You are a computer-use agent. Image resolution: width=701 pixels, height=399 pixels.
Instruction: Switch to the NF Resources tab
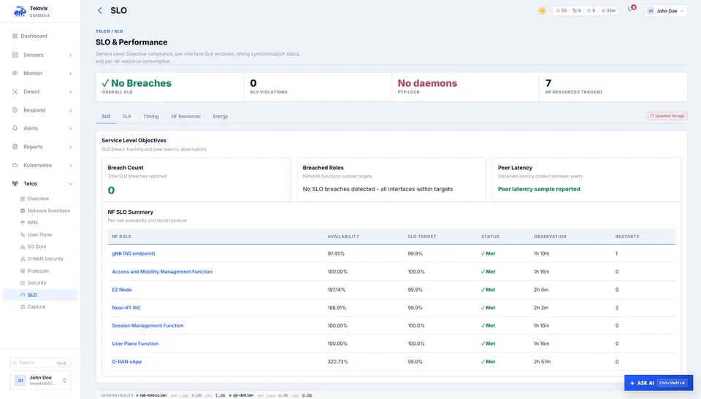(185, 116)
